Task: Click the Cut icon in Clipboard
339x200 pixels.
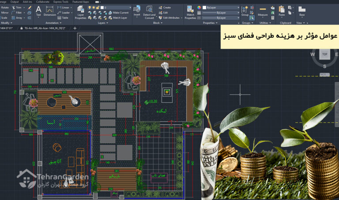Action: click(290, 7)
